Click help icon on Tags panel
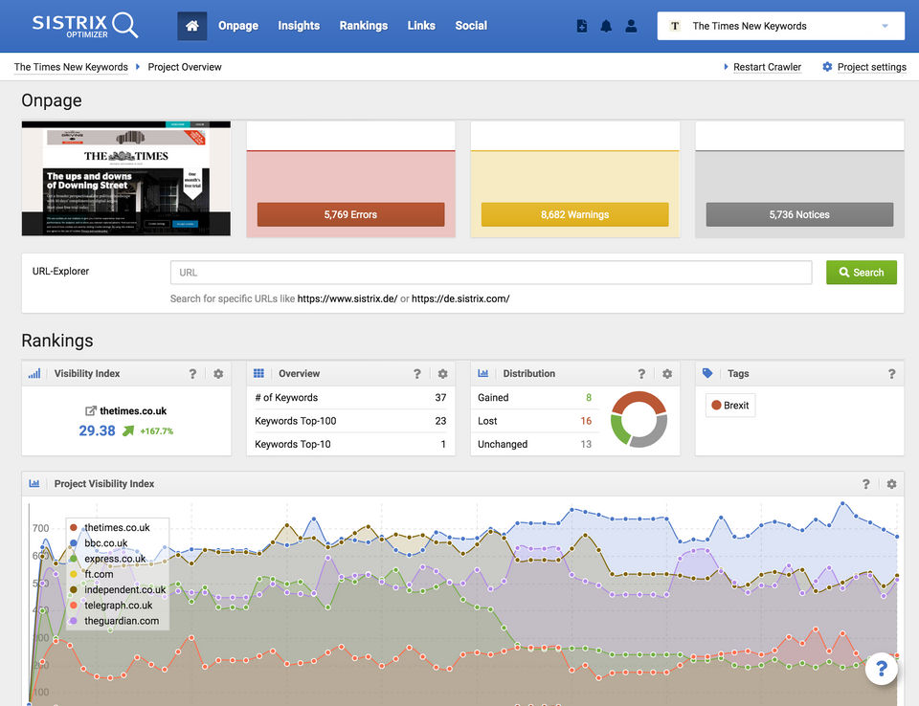This screenshot has height=706, width=919. [891, 374]
